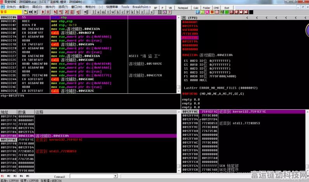Switch to the M1 memory tab

point(2,176)
